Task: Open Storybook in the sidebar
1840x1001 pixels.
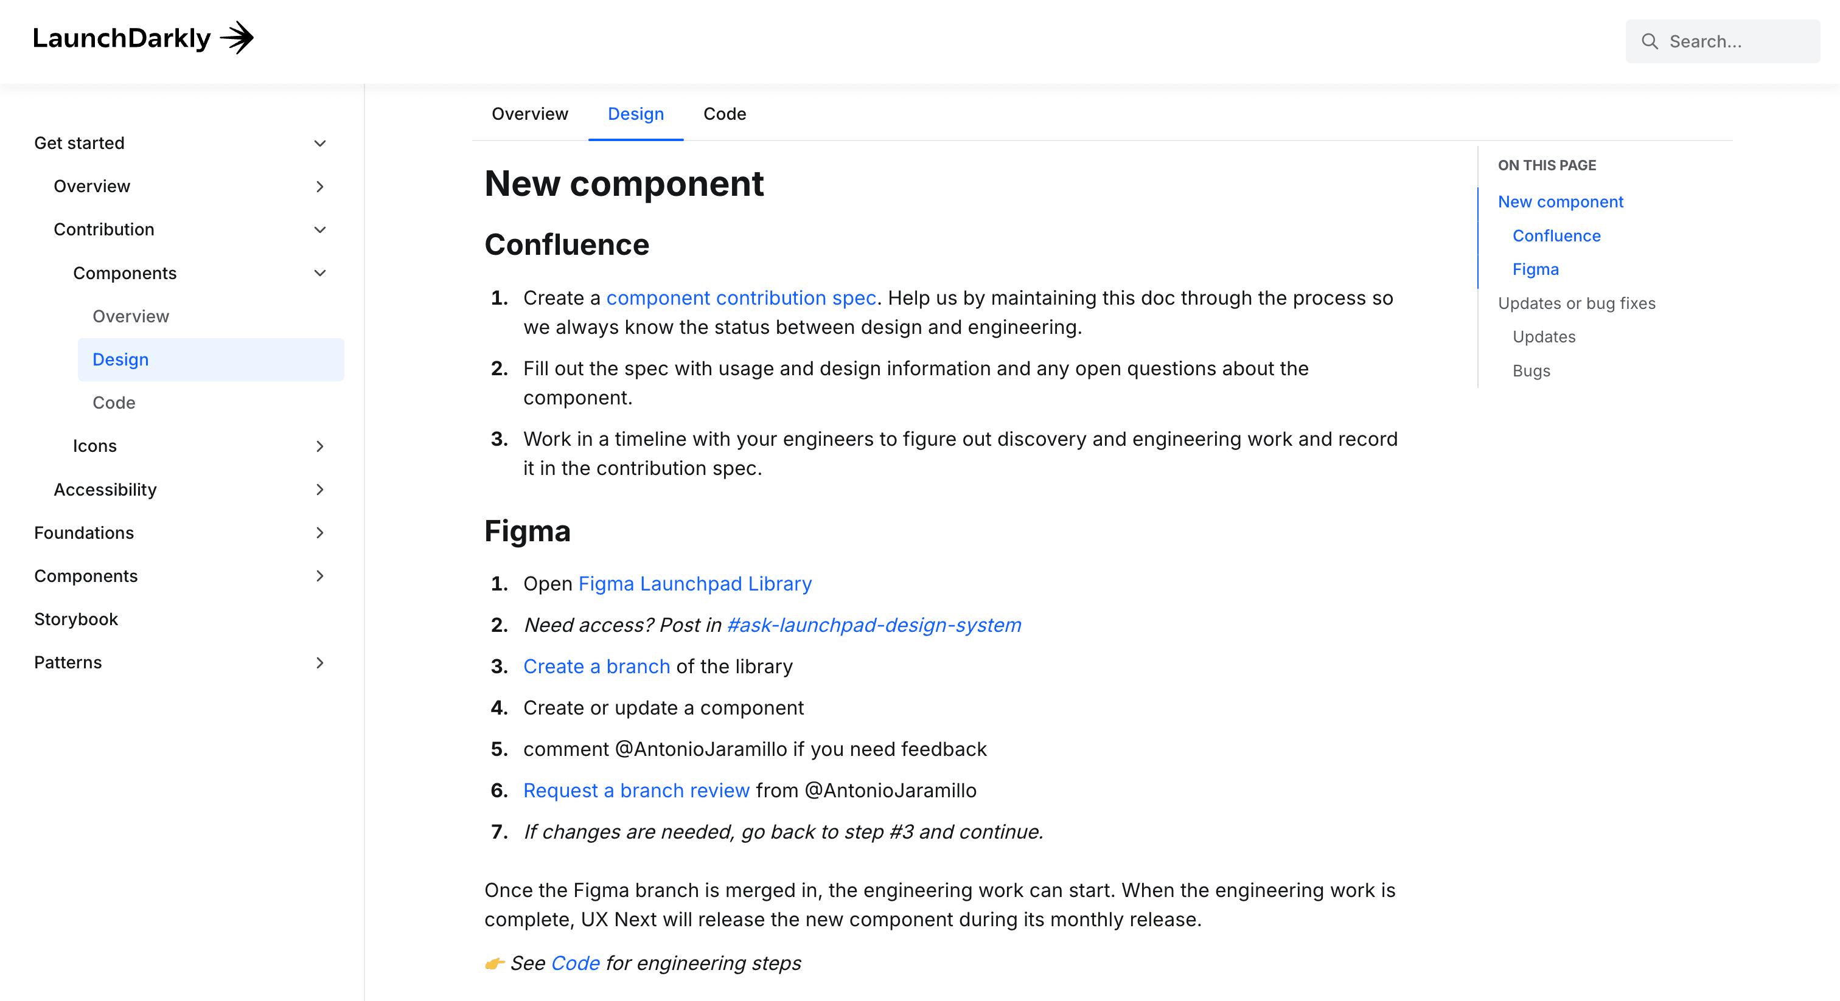Action: pos(75,619)
